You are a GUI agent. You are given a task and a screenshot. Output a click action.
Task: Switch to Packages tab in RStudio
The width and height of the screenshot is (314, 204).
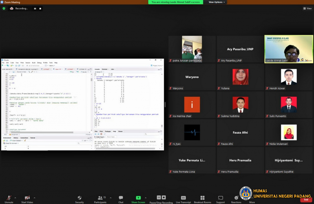[108, 131]
